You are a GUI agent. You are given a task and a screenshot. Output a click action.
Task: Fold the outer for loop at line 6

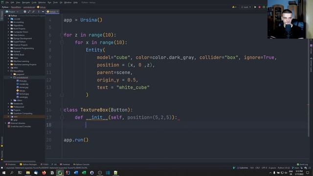click(62, 35)
